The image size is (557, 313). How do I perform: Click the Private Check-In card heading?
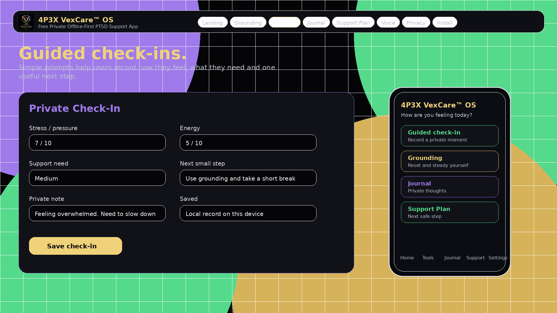coord(75,108)
